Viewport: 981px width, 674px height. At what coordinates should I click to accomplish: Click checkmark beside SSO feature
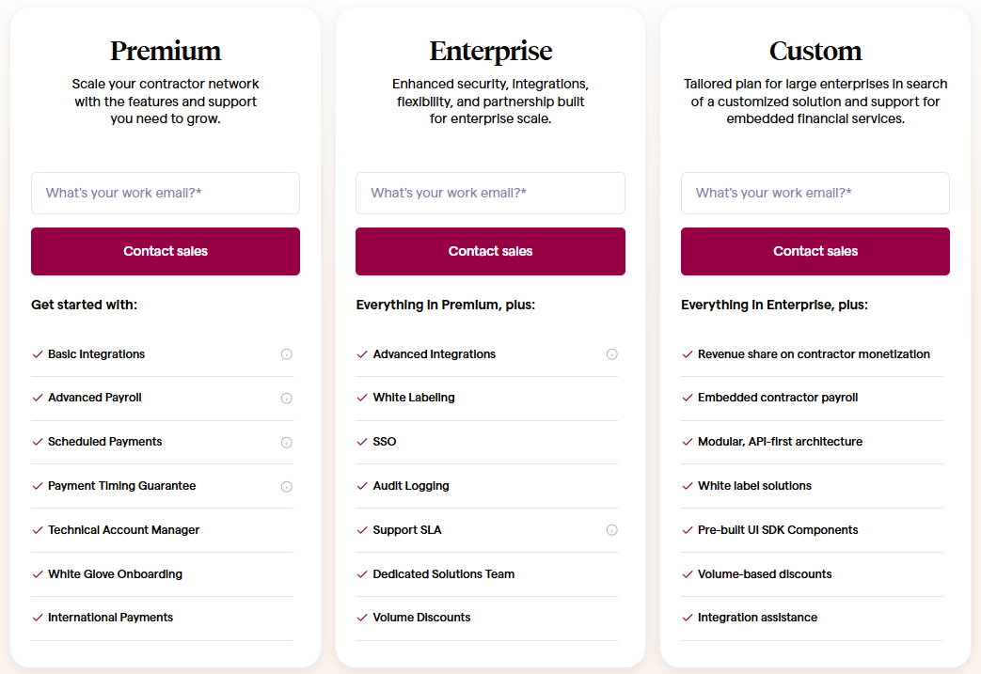pos(362,442)
